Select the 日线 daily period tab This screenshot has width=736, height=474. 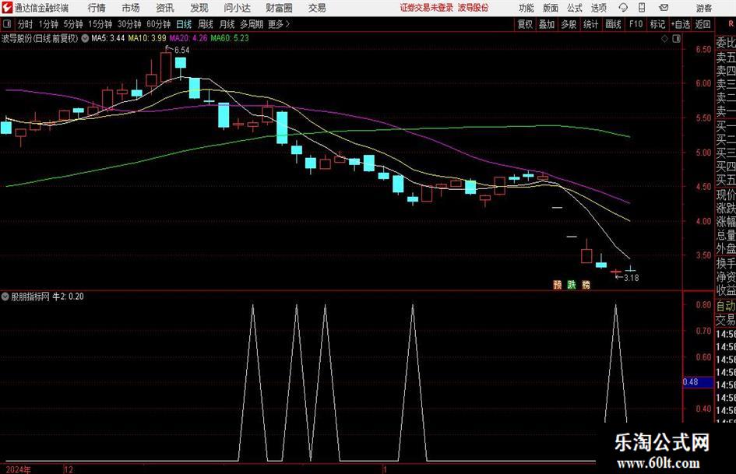(x=184, y=24)
